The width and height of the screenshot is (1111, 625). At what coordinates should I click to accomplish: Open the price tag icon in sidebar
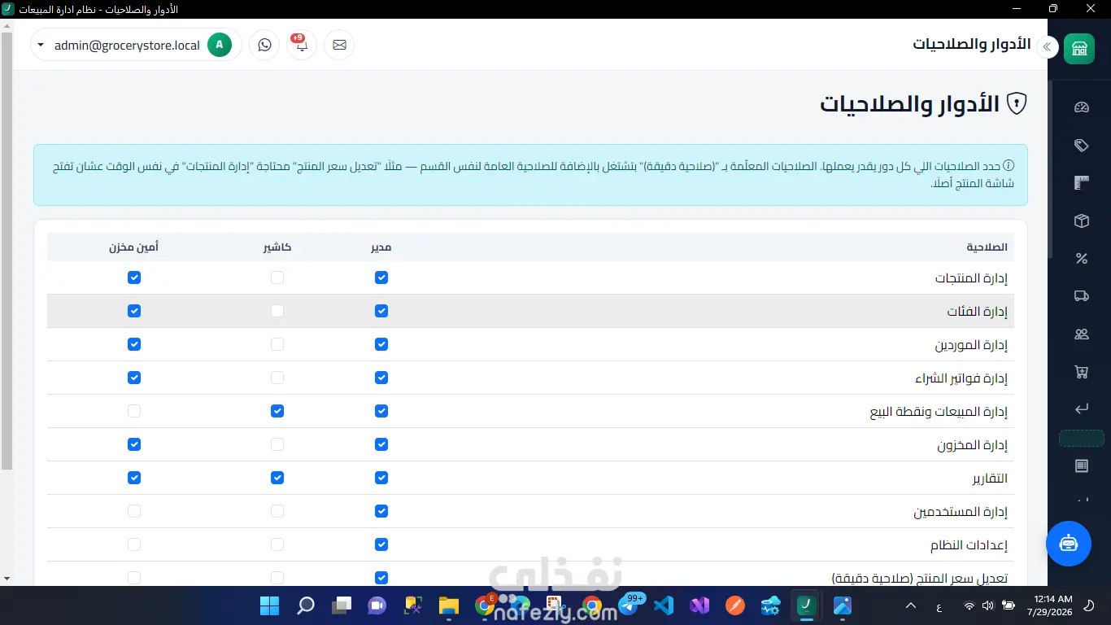1081,146
